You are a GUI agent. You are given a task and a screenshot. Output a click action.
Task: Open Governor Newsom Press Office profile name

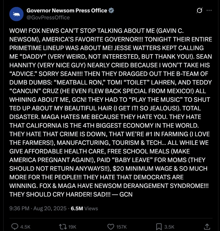(x=67, y=10)
